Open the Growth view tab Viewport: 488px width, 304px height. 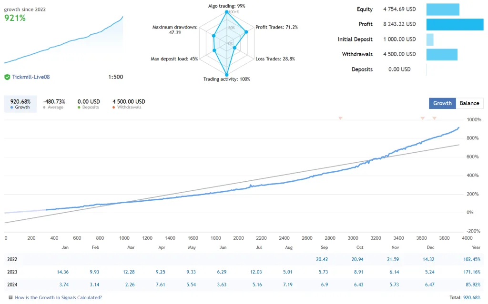pyautogui.click(x=442, y=103)
